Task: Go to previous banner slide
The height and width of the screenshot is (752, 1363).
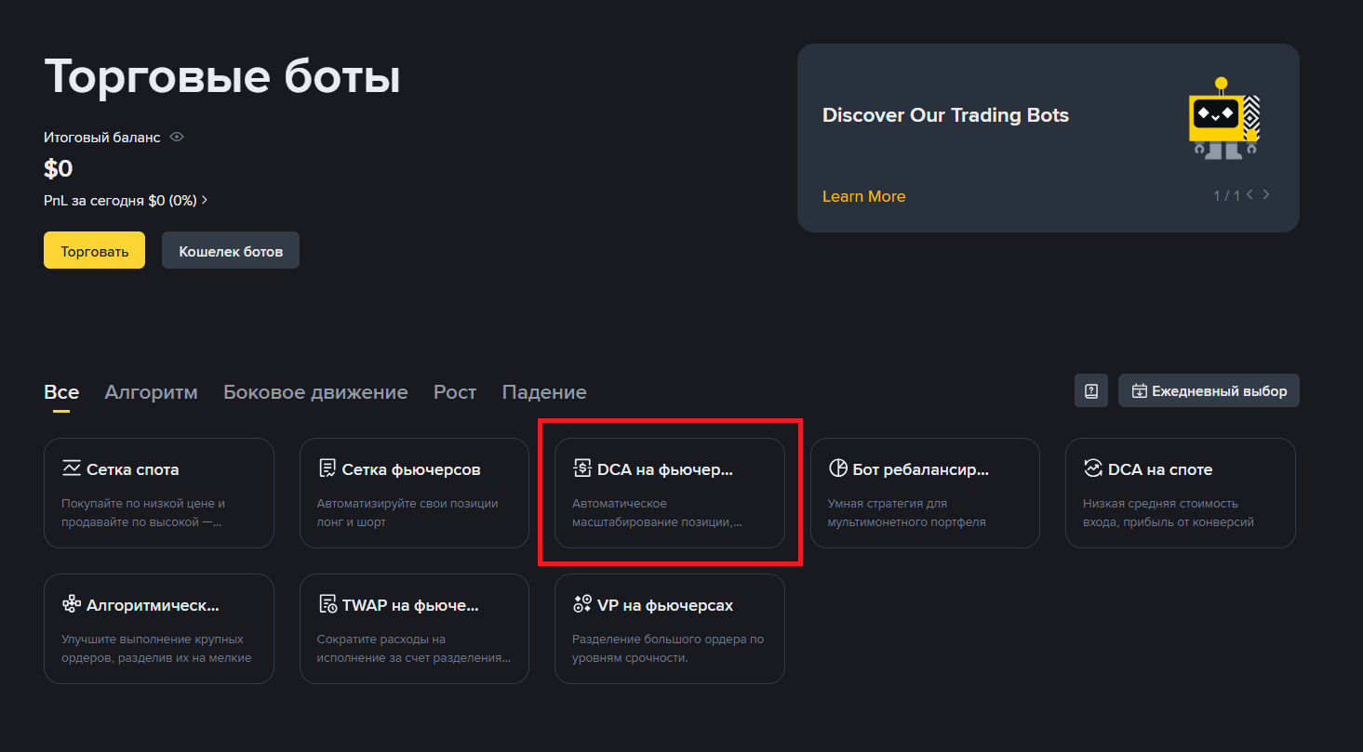Action: (1249, 195)
